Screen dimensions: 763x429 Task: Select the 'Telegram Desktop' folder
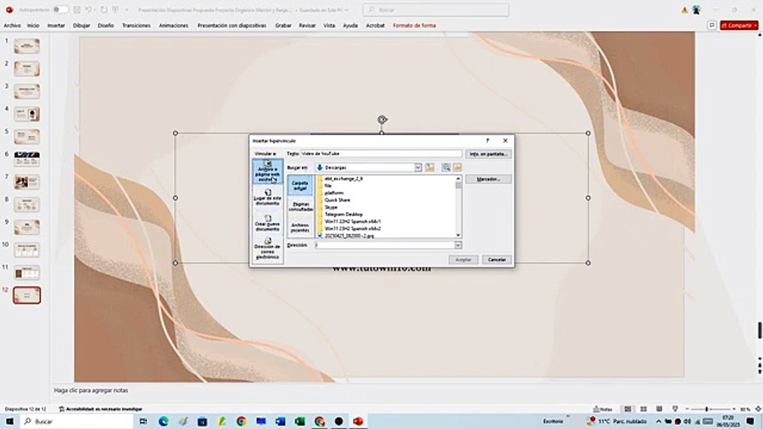[343, 214]
